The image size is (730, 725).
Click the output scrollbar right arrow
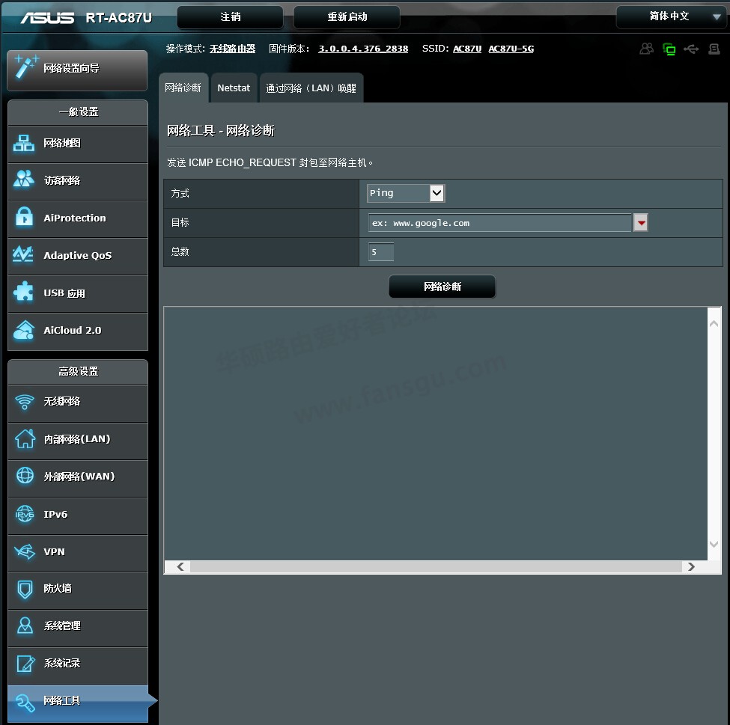tap(691, 567)
